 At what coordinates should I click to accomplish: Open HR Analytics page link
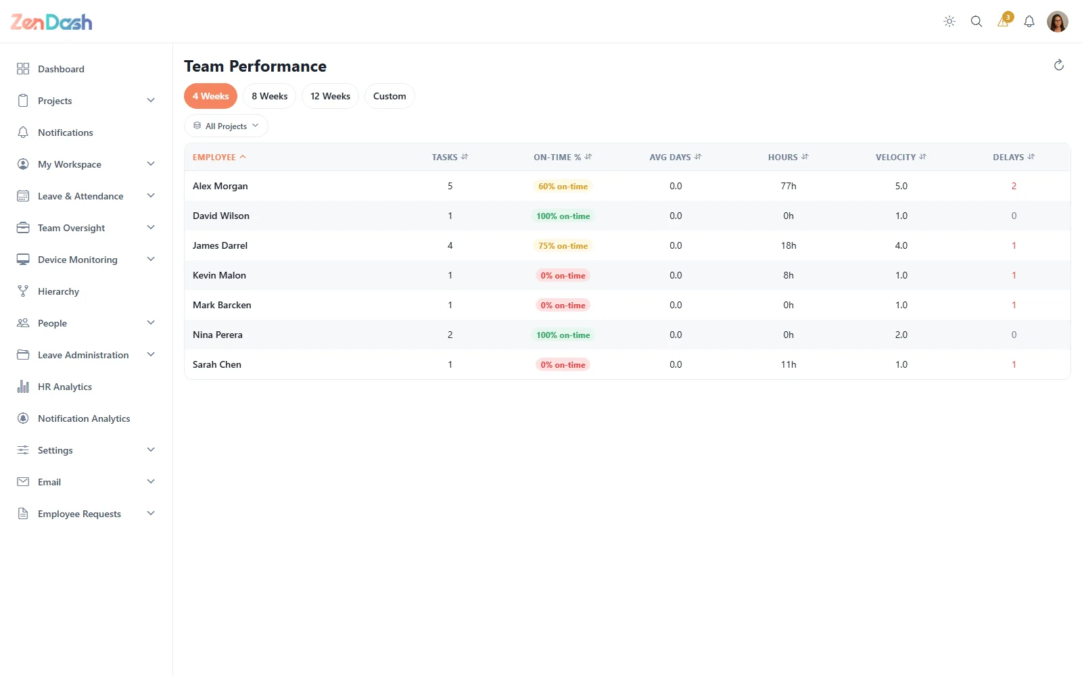click(x=65, y=387)
